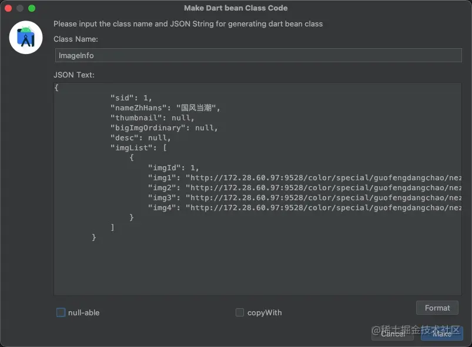Close the dialog with the red button
This screenshot has width=472, height=347.
[8, 8]
